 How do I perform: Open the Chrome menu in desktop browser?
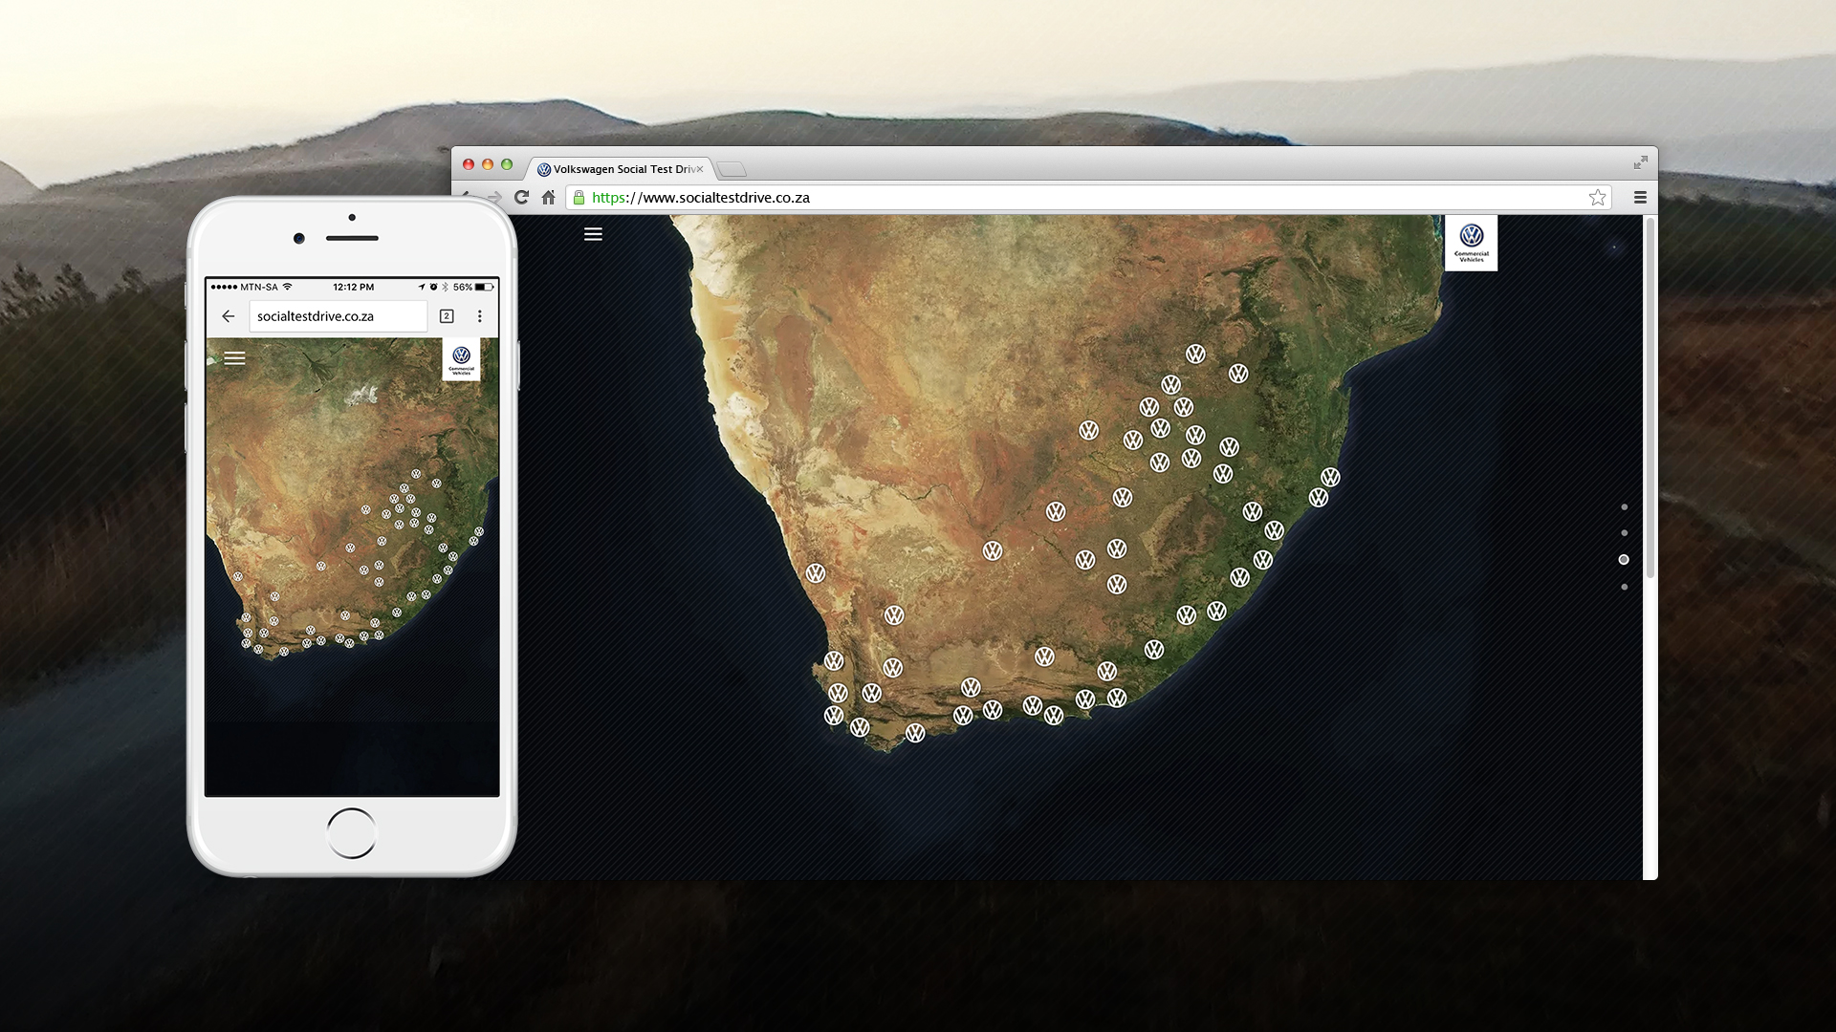click(1640, 197)
